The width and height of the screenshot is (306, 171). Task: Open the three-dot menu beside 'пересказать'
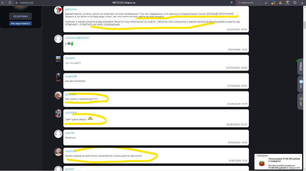(x=258, y=3)
